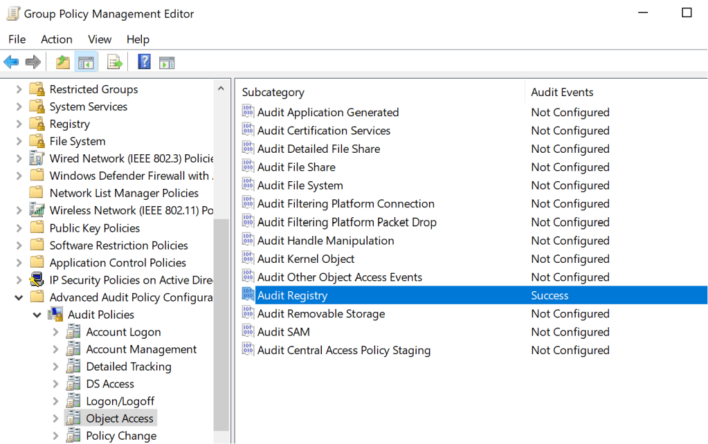This screenshot has height=444, width=708.
Task: Click the Forward arrow toolbar icon
Action: [x=33, y=62]
